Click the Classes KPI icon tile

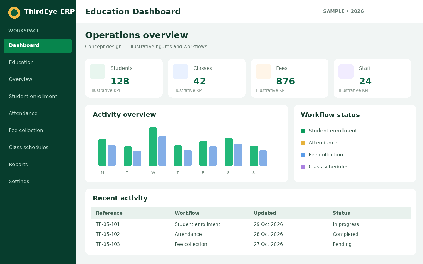(x=180, y=71)
